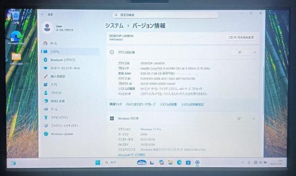Open システムの詳細設定 link

pos(192,104)
